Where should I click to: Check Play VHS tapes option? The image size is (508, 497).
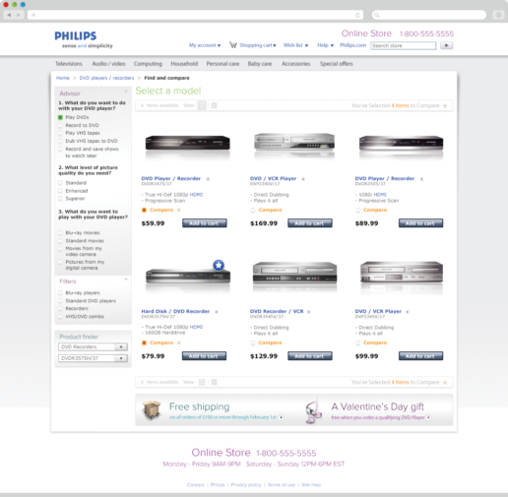[x=60, y=133]
